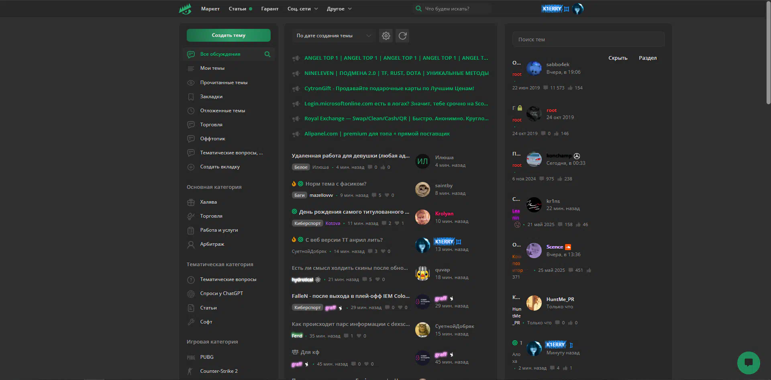Viewport: 771px width, 380px height.
Task: Expand the Другое dropdown menu
Action: coord(339,9)
